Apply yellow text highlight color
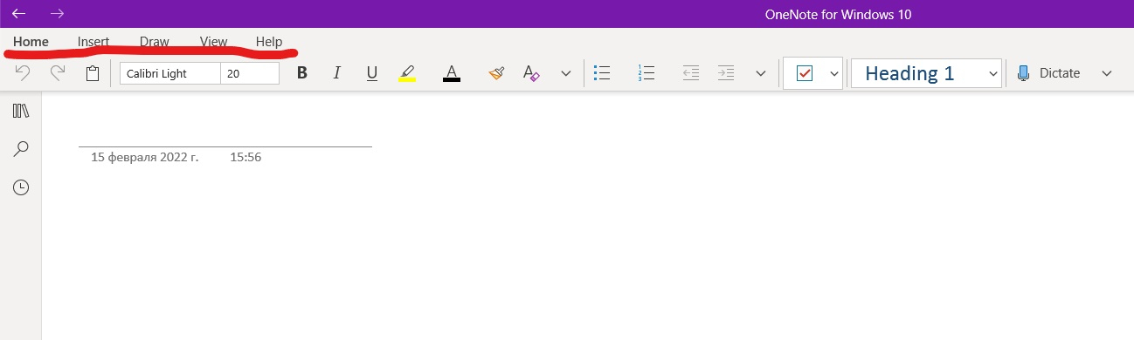Image resolution: width=1134 pixels, height=340 pixels. pyautogui.click(x=407, y=73)
